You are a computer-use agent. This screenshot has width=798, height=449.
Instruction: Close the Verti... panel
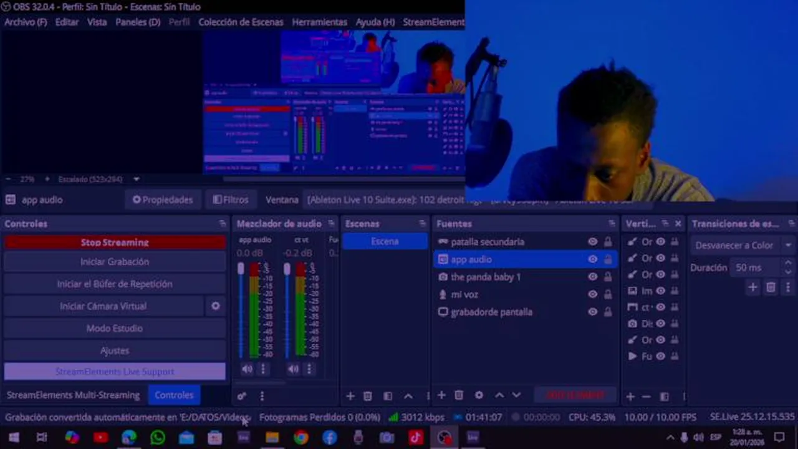click(x=678, y=223)
